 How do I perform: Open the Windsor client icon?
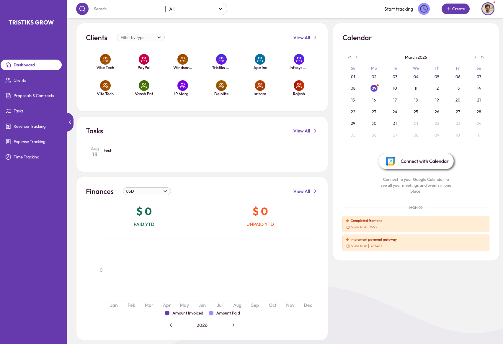click(x=183, y=59)
